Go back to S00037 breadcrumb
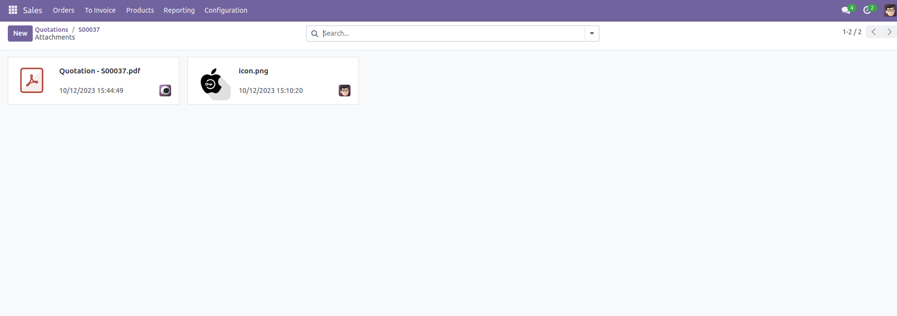 (x=89, y=29)
